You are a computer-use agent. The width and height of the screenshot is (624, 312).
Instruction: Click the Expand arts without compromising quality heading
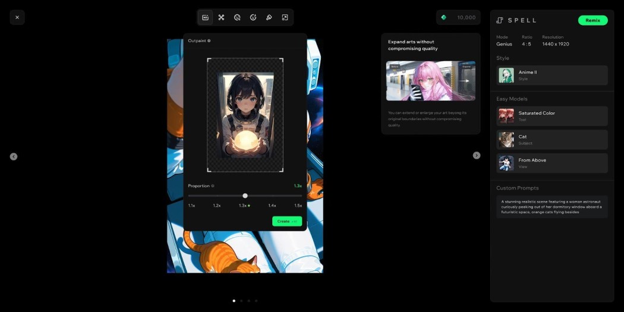coord(412,45)
